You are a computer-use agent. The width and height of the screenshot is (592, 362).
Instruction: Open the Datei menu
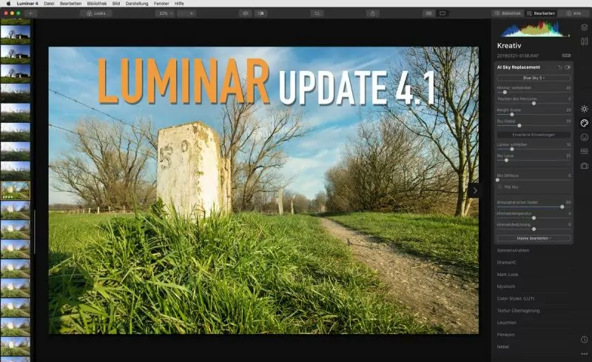pos(49,4)
